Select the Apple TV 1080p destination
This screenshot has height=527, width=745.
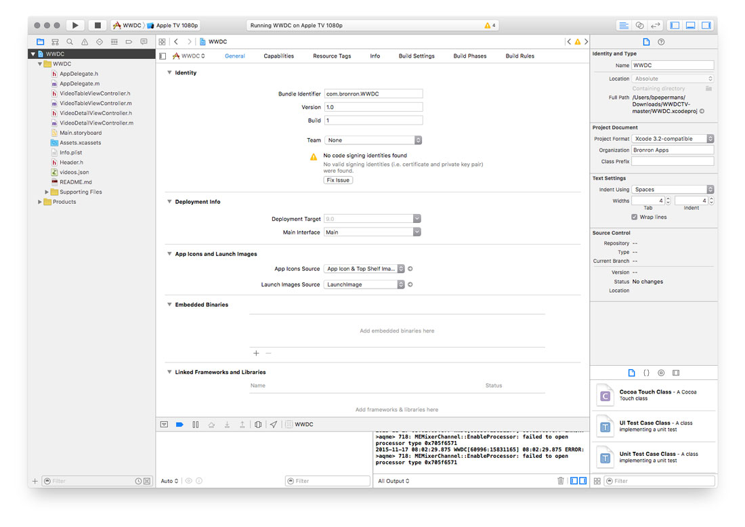point(173,25)
